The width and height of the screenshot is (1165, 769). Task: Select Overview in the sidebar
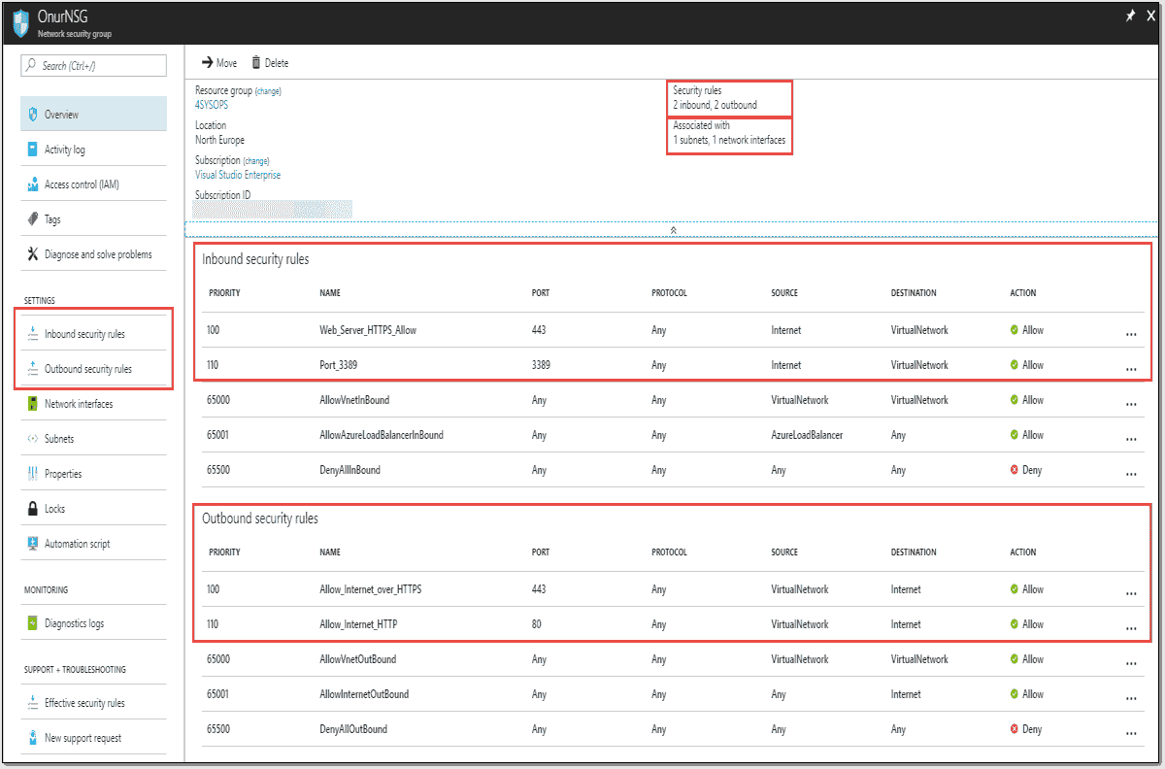pyautogui.click(x=64, y=113)
